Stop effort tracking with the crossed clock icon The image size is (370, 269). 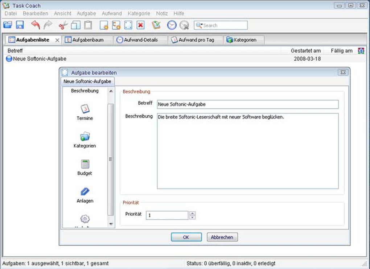pos(184,26)
